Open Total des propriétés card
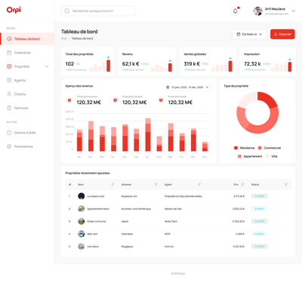302x282 pixels. [88, 62]
